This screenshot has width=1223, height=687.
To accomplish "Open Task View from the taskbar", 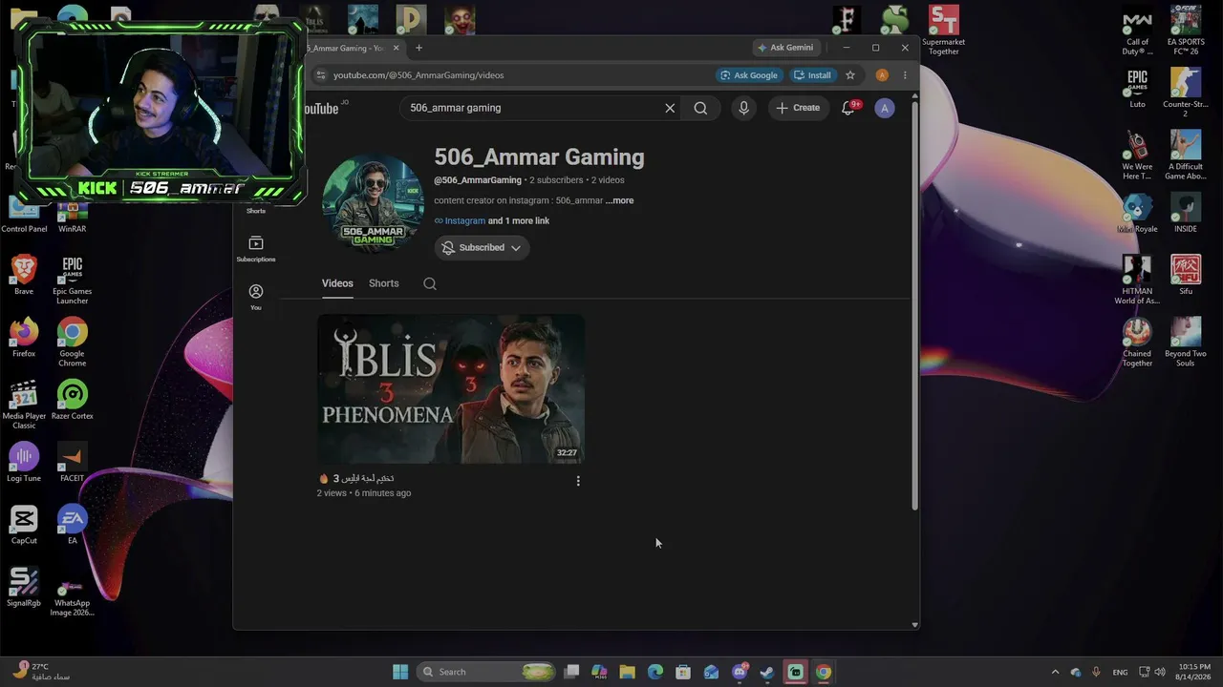I will point(571,672).
